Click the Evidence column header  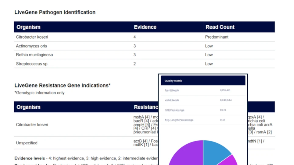click(x=145, y=27)
